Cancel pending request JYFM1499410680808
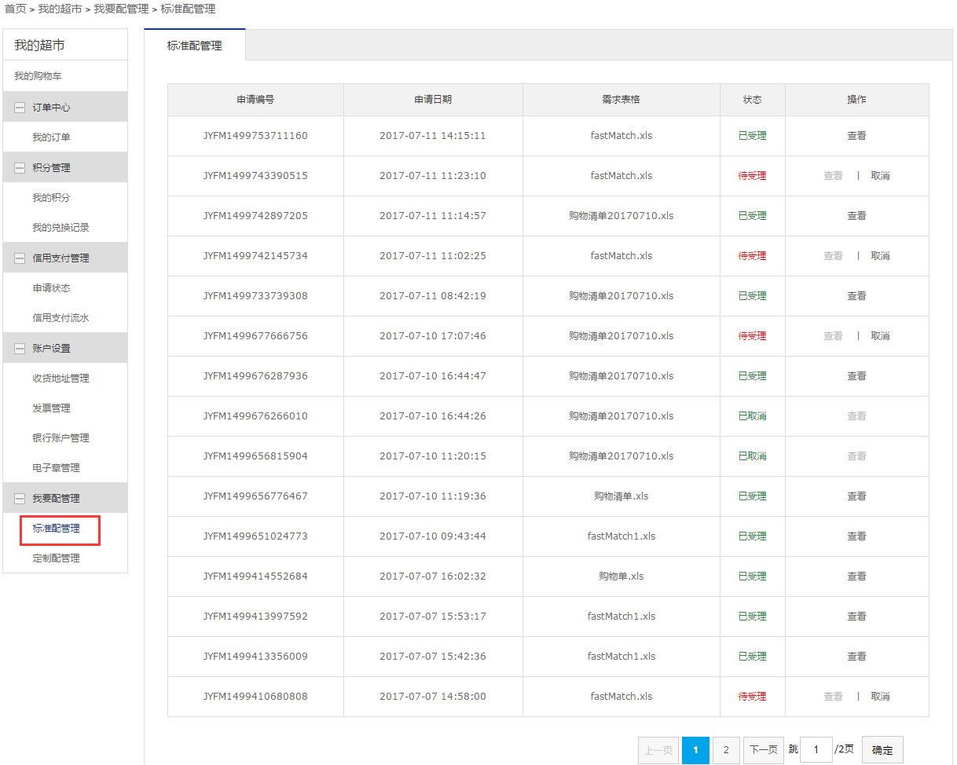Viewport: 957px width, 765px height. point(880,697)
